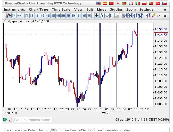Screen dimensions: 173x132
Task: Select the 8H time scale button
Action: pyautogui.click(x=73, y=16)
